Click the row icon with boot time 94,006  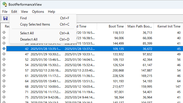pos(4,38)
